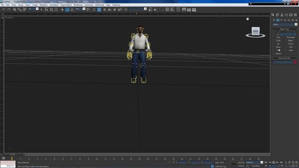Switch to the Utilities command panel tab
The width and height of the screenshot is (299, 168).
(x=295, y=15)
